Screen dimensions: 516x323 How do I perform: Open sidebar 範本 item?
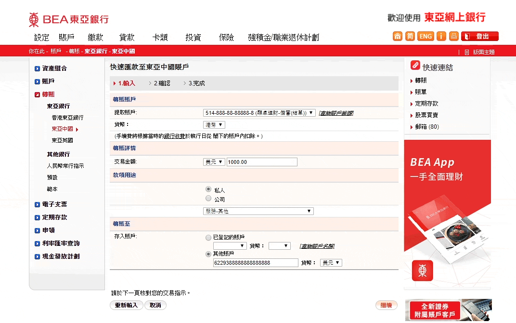coord(52,189)
